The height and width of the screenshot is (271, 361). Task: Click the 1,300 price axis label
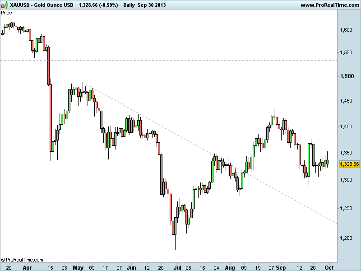tap(346, 180)
